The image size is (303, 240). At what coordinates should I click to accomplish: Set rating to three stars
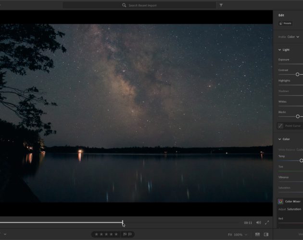pos(106,234)
